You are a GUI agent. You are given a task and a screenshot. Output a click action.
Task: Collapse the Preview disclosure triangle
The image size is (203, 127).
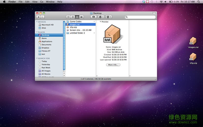click(100, 22)
